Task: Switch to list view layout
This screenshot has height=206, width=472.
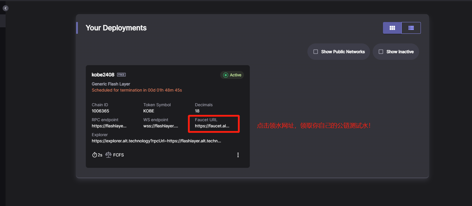Action: (x=411, y=28)
